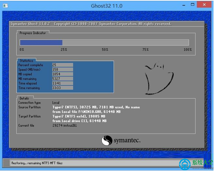Click the Percent complete value 25
Image resolution: width=214 pixels, height=171 pixels.
point(63,65)
